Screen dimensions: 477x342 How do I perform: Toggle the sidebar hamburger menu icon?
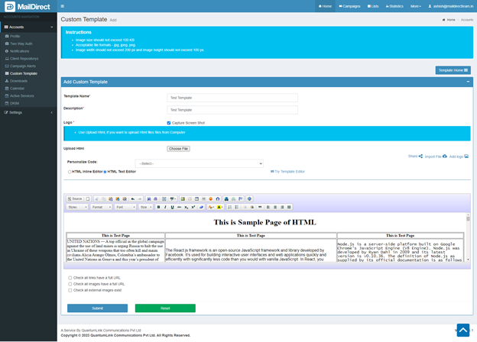[63, 6]
